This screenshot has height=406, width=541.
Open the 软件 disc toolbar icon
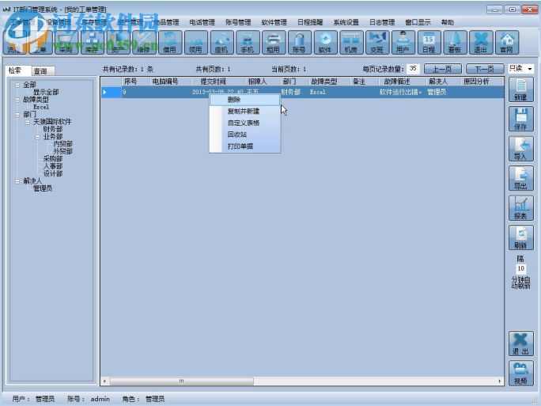(325, 42)
